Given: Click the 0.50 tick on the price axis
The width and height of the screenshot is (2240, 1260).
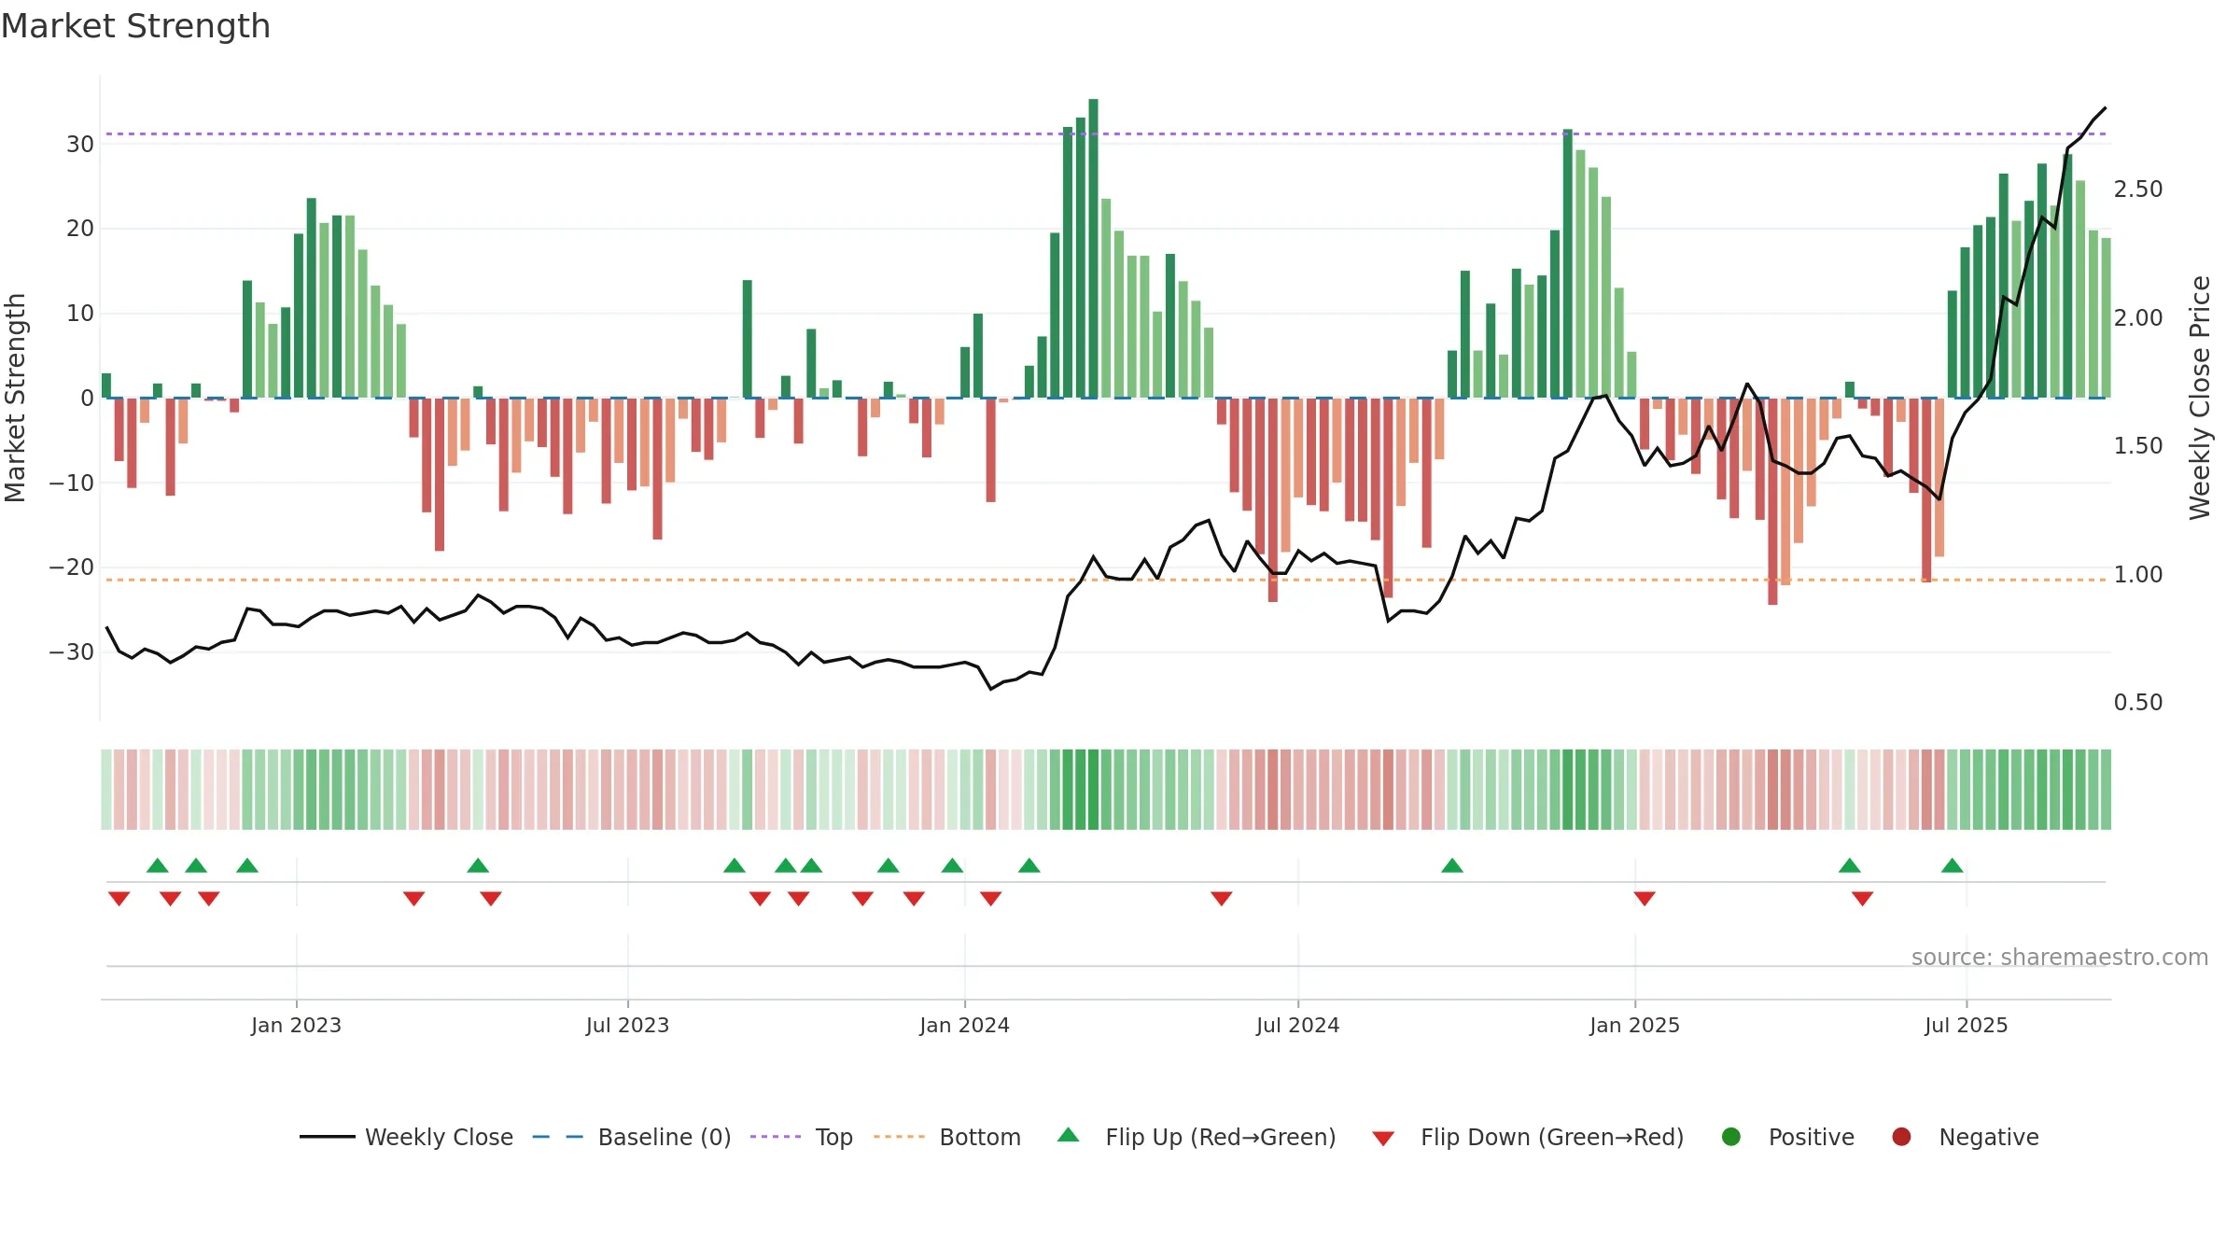Looking at the screenshot, I should (x=2138, y=702).
